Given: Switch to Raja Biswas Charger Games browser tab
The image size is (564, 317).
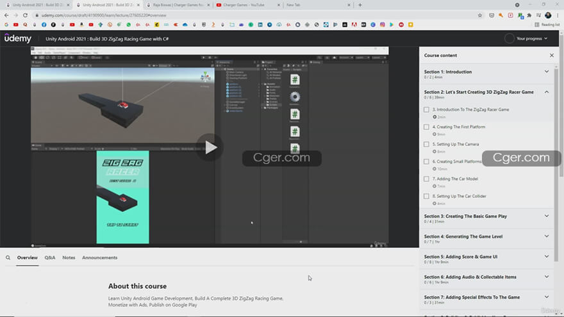Looking at the screenshot, I should (178, 5).
